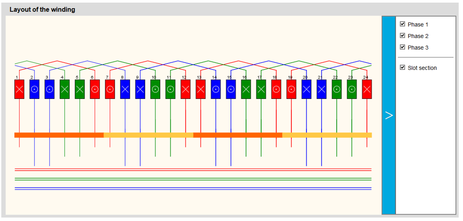Click the green phase bus line

pos(193,179)
